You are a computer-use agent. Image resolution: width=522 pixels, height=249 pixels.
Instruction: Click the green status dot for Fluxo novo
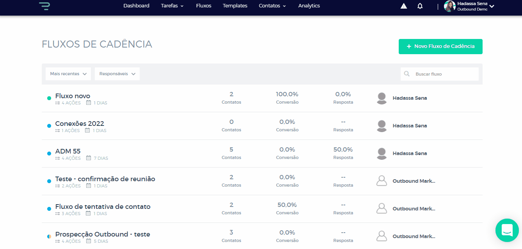click(x=49, y=98)
